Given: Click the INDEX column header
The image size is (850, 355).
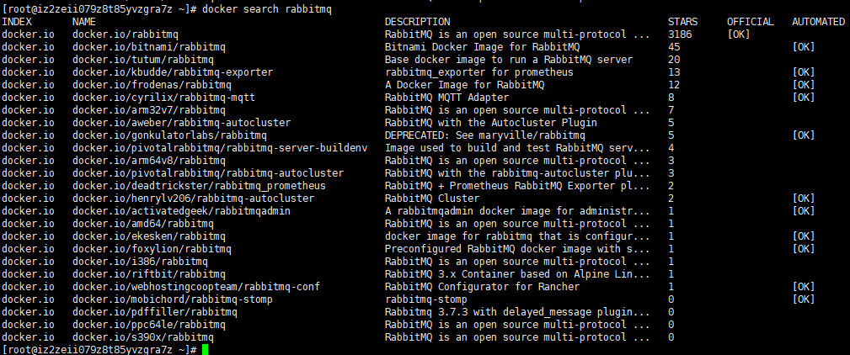Looking at the screenshot, I should [17, 22].
